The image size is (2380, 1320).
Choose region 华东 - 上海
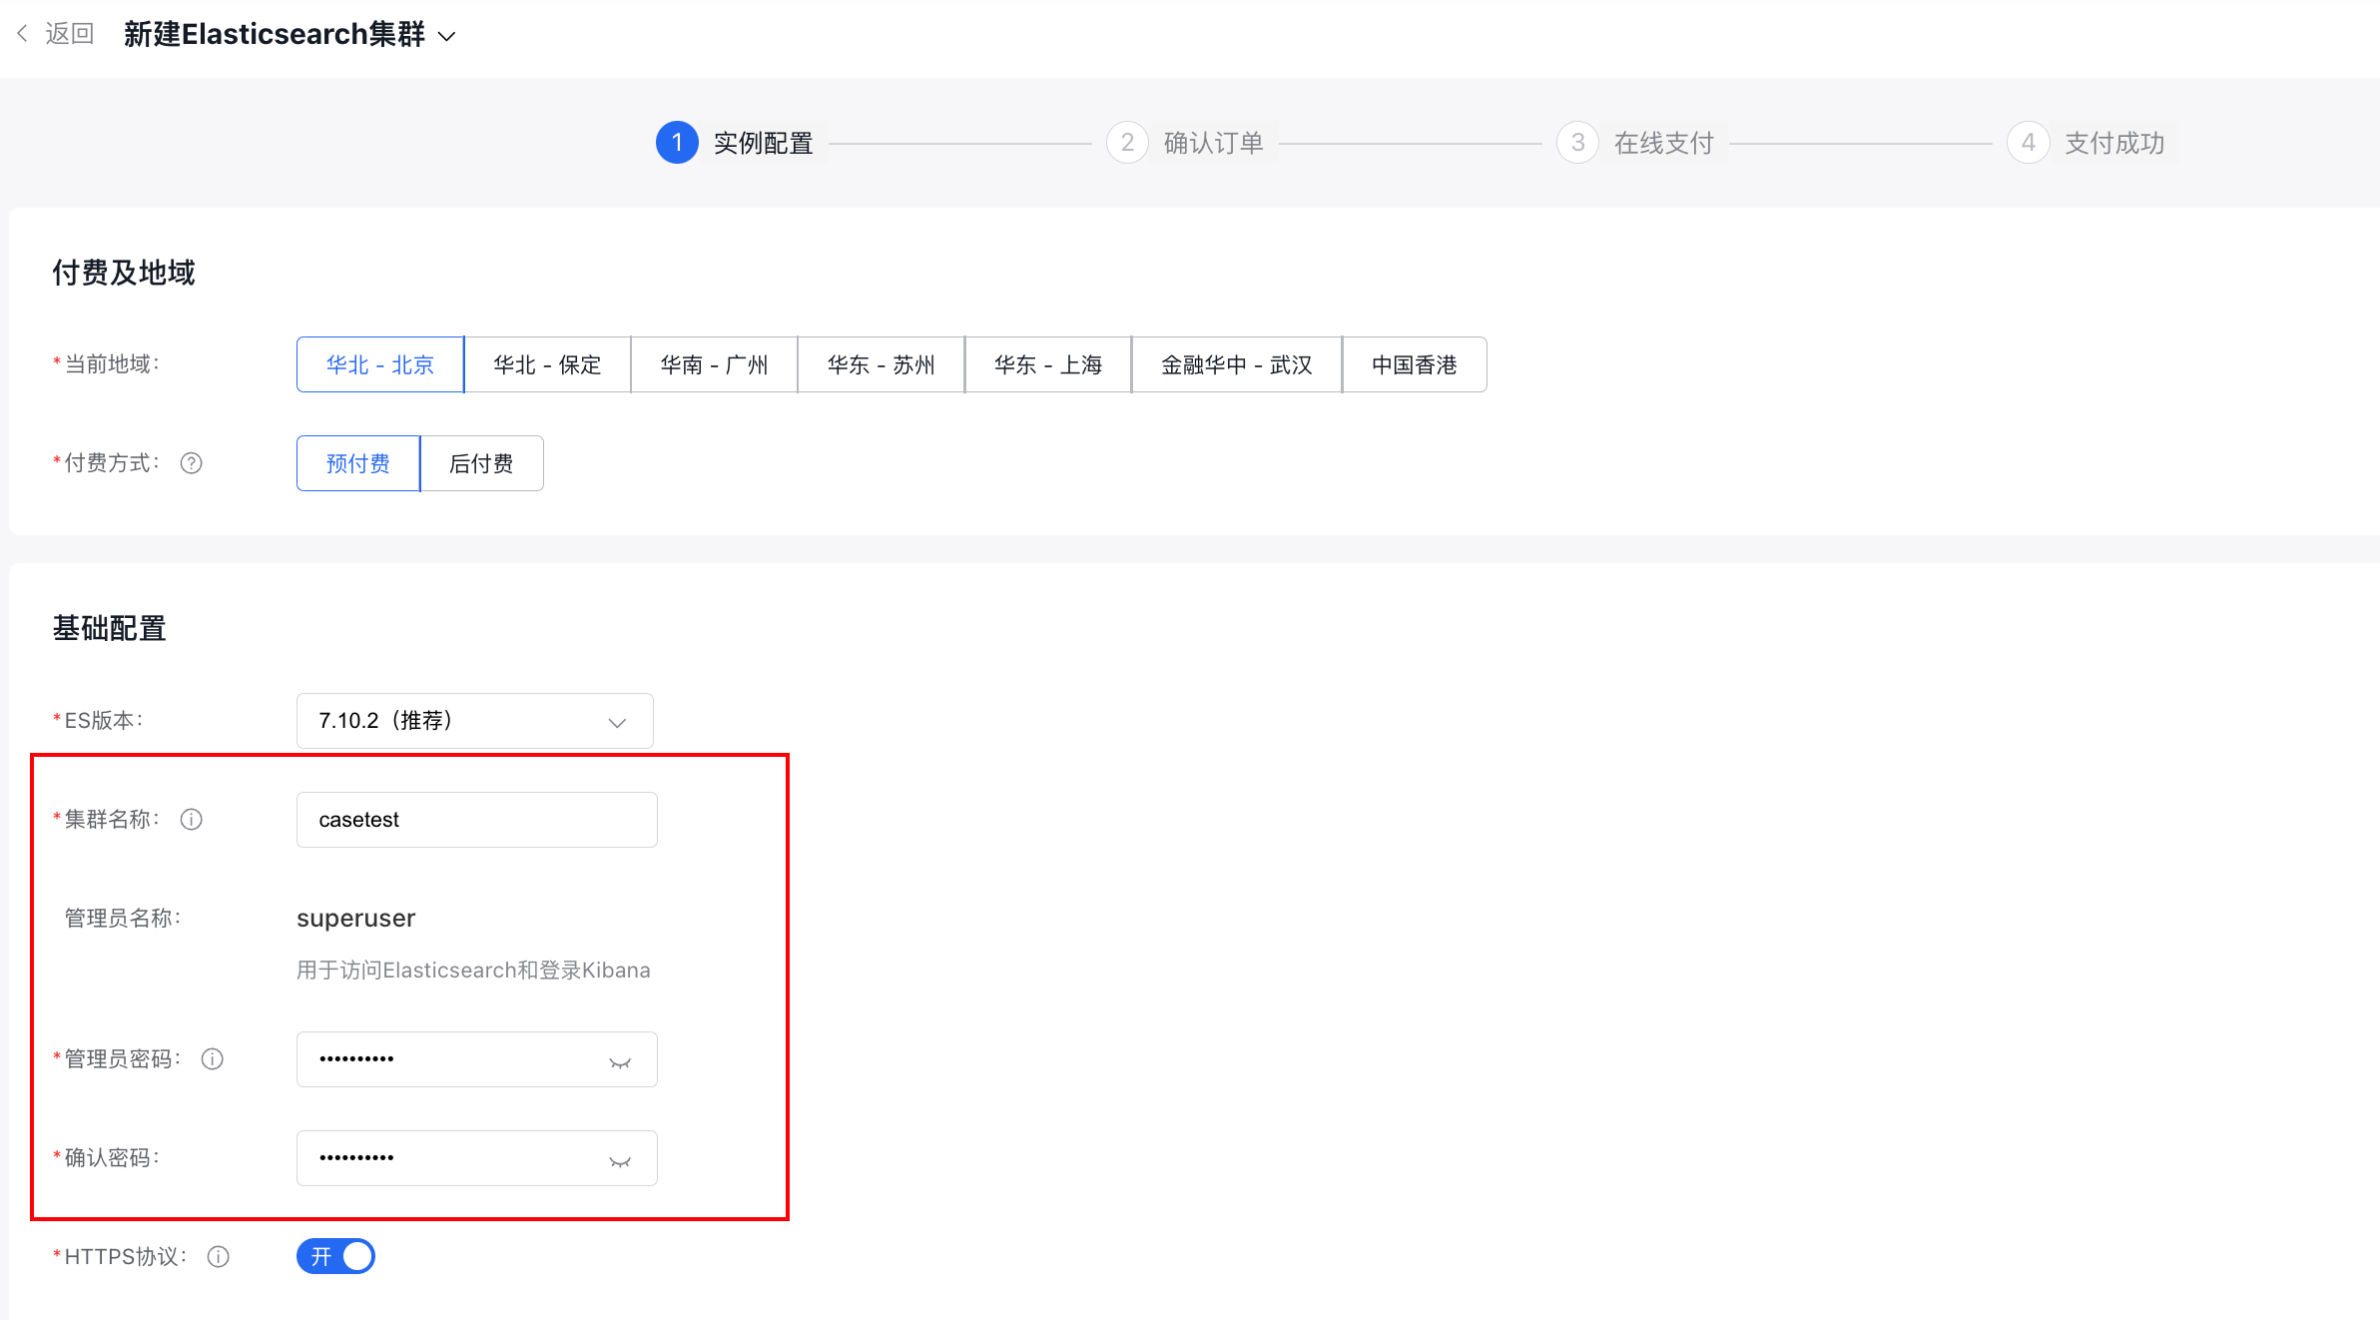[x=1047, y=365]
